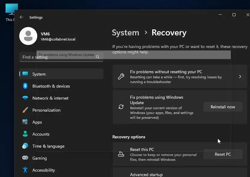Click the Reinstall now button
Viewport: 250px width, 177px height.
(223, 107)
